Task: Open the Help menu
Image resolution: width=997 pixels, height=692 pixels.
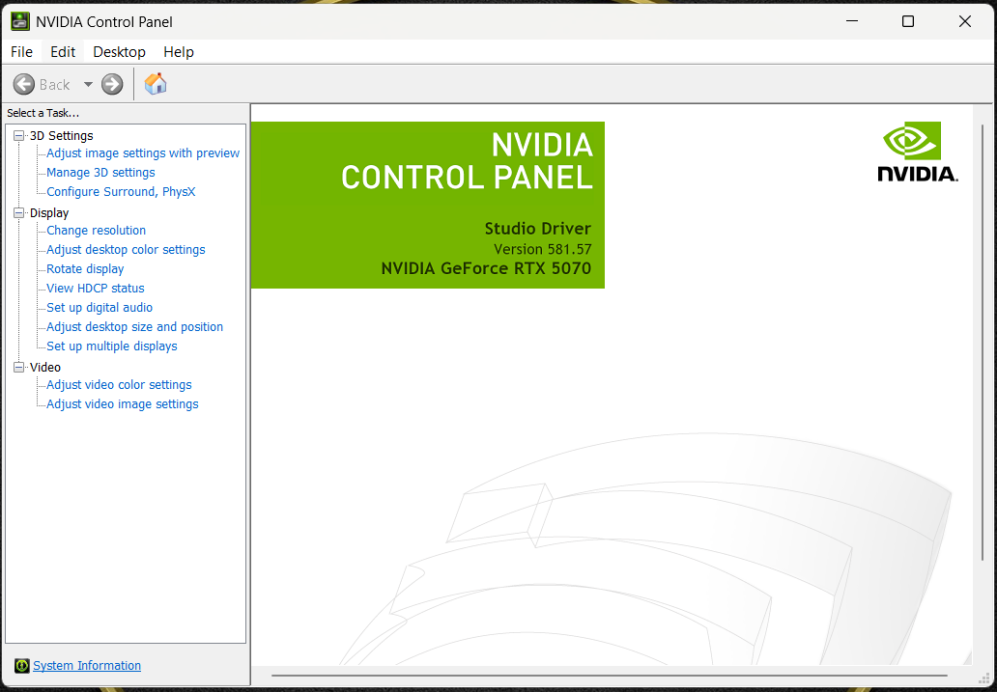Action: [179, 52]
